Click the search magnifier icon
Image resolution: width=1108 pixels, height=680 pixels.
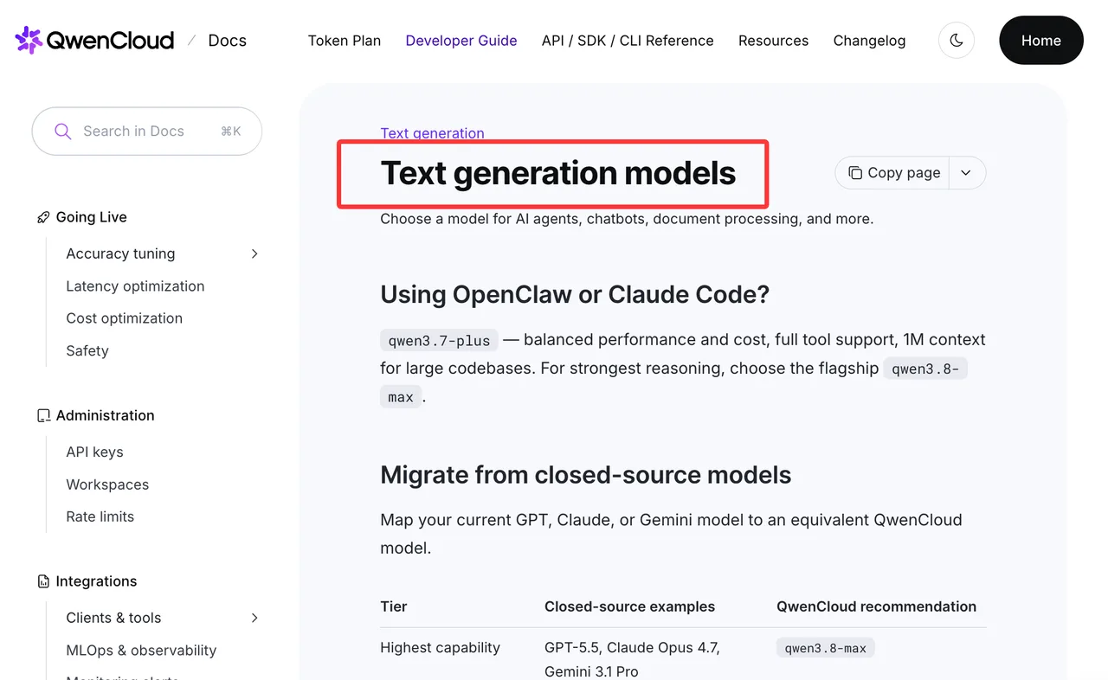point(62,132)
